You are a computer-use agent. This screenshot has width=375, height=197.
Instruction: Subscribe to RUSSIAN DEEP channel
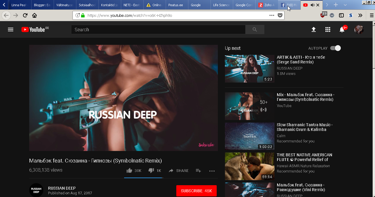[x=196, y=191]
